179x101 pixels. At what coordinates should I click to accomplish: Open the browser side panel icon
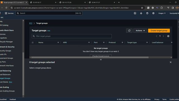[x=173, y=8]
